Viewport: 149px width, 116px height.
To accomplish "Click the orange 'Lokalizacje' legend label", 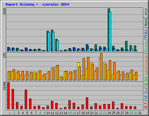I will tap(146, 65).
